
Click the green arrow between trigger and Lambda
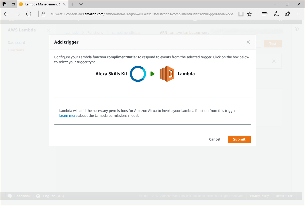click(x=152, y=74)
